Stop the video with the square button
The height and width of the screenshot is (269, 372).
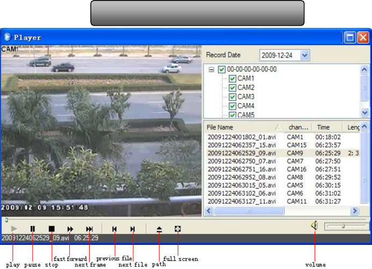click(52, 229)
